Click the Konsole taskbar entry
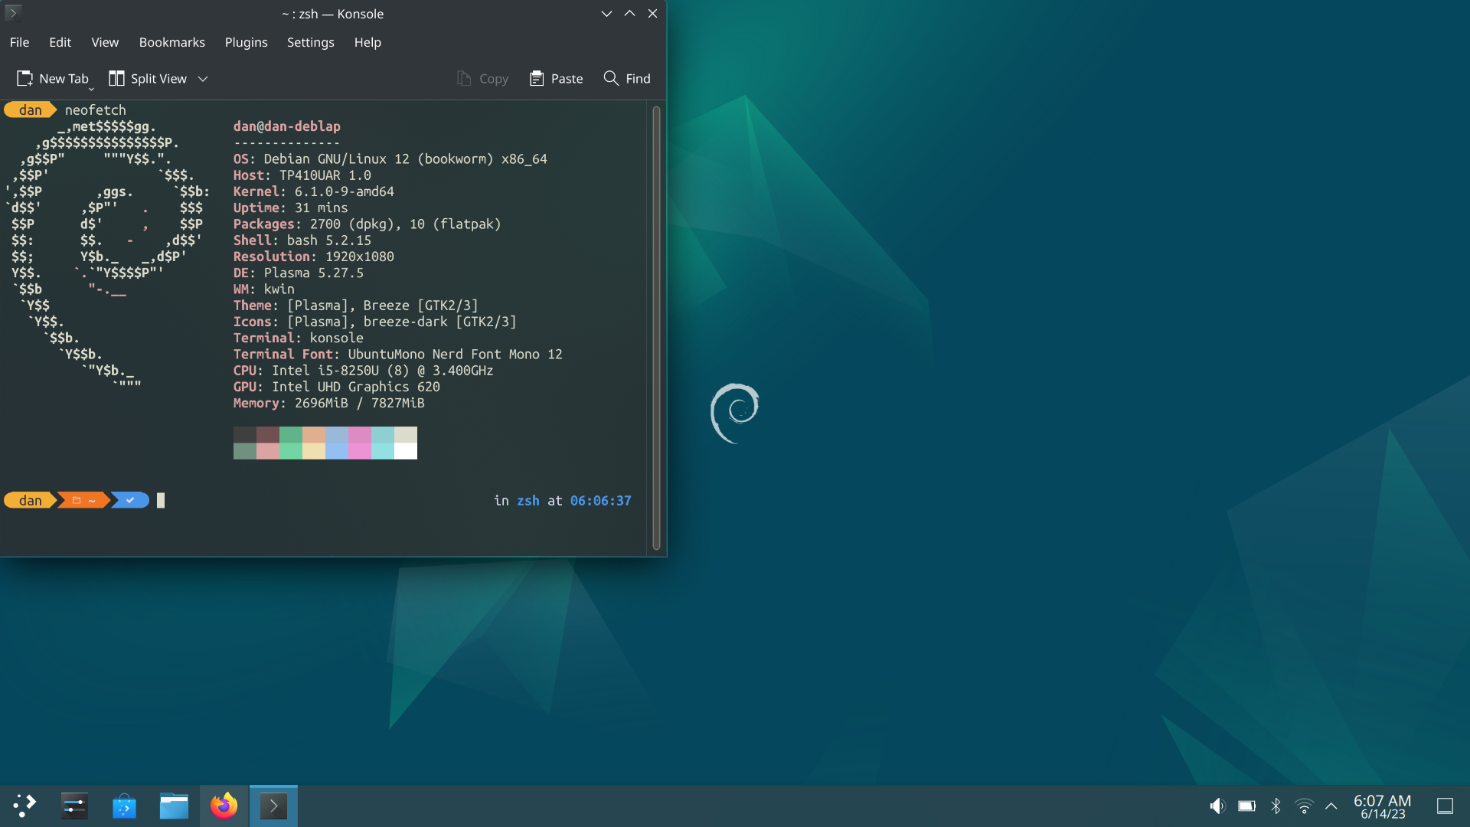Screen dimensions: 1470x827 [273, 806]
